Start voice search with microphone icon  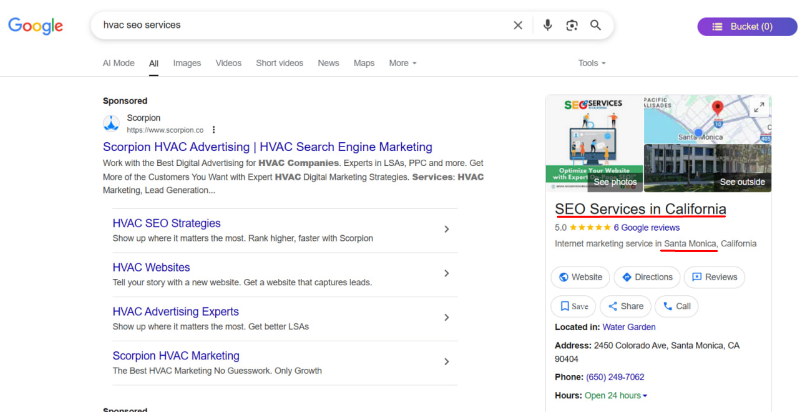548,25
